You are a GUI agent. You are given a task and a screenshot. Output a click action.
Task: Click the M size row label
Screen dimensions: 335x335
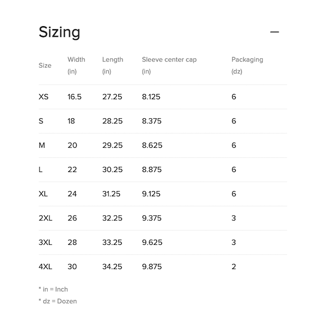42,145
